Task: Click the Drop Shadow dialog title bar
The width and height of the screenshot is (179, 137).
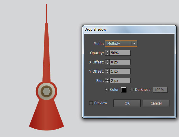Action: point(129,29)
